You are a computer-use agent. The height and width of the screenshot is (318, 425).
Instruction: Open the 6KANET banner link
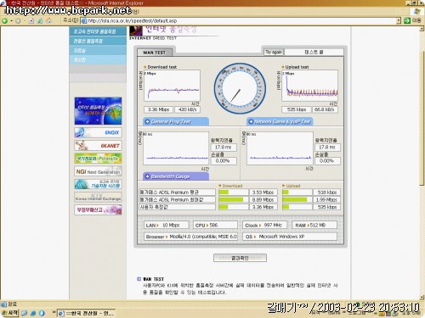(x=98, y=146)
